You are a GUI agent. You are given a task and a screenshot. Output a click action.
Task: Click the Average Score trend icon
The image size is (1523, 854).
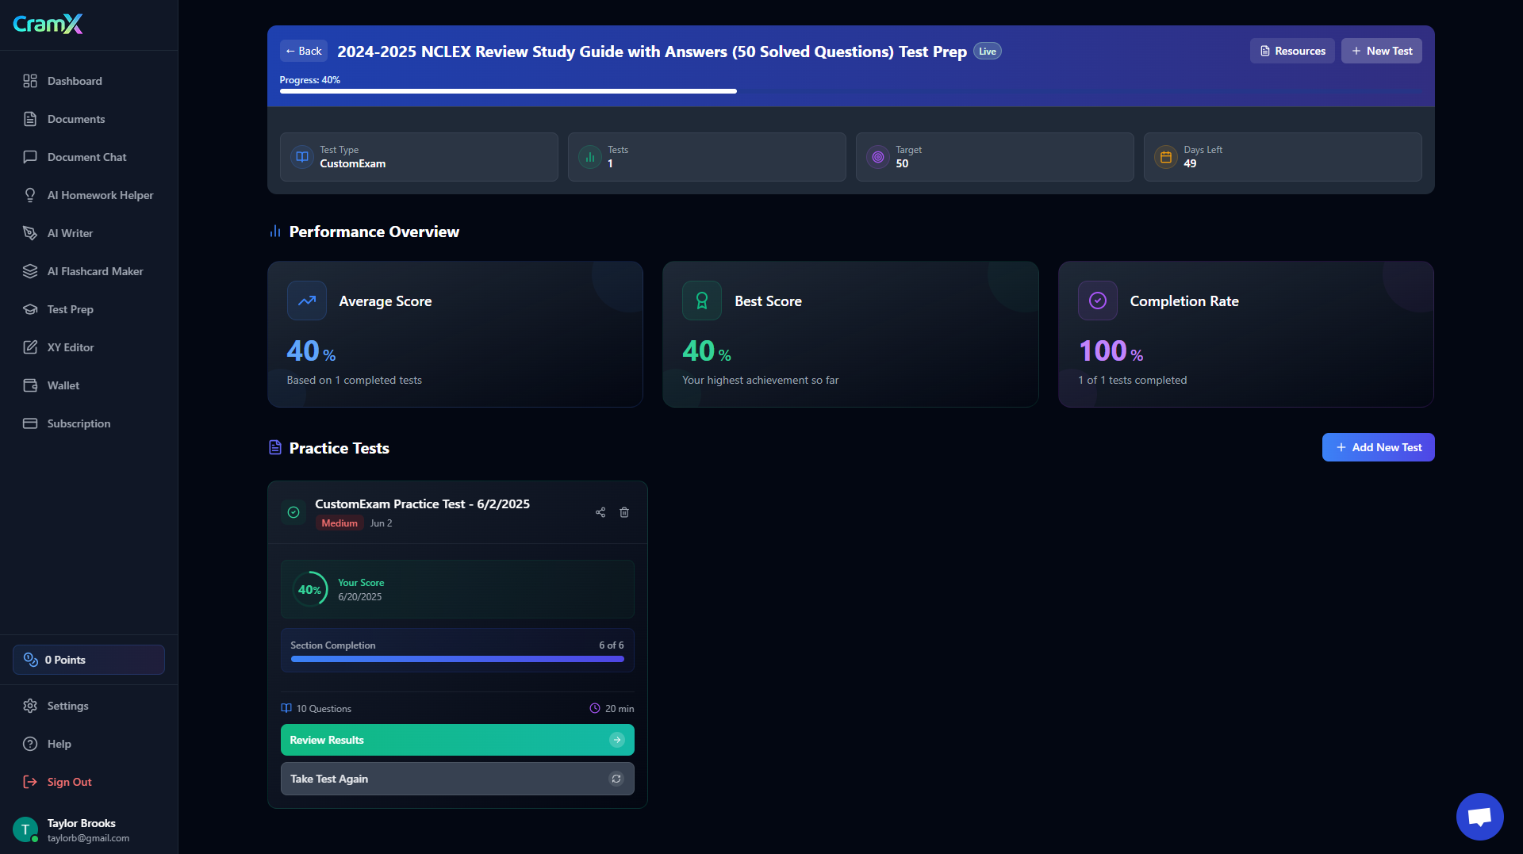[x=307, y=301]
